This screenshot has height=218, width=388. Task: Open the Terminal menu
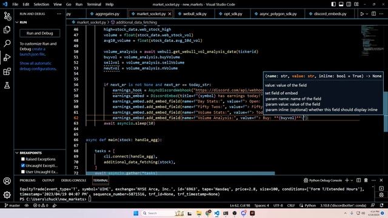[x=94, y=4]
